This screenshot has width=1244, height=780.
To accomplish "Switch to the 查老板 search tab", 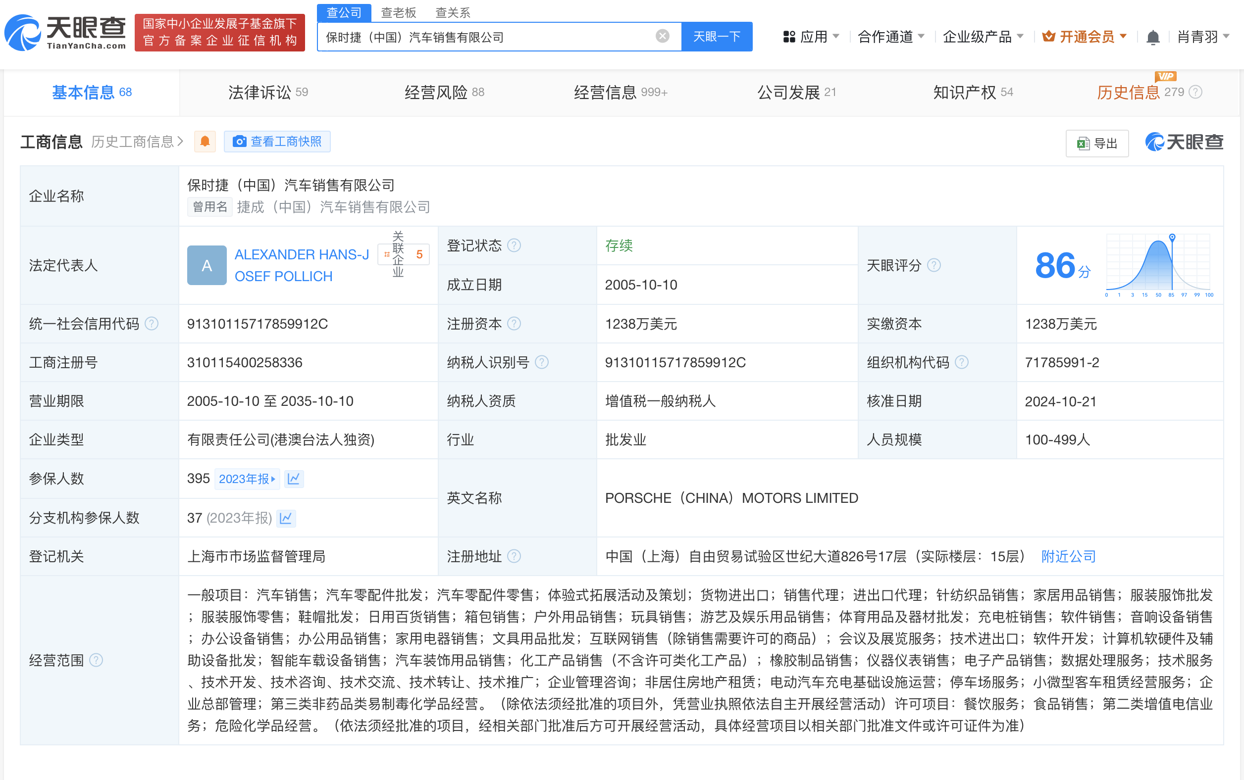I will 398,12.
